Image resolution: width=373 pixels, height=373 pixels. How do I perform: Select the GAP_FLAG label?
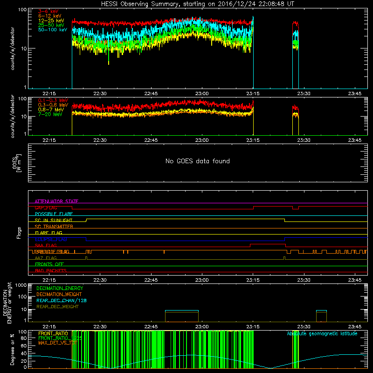click(46, 207)
